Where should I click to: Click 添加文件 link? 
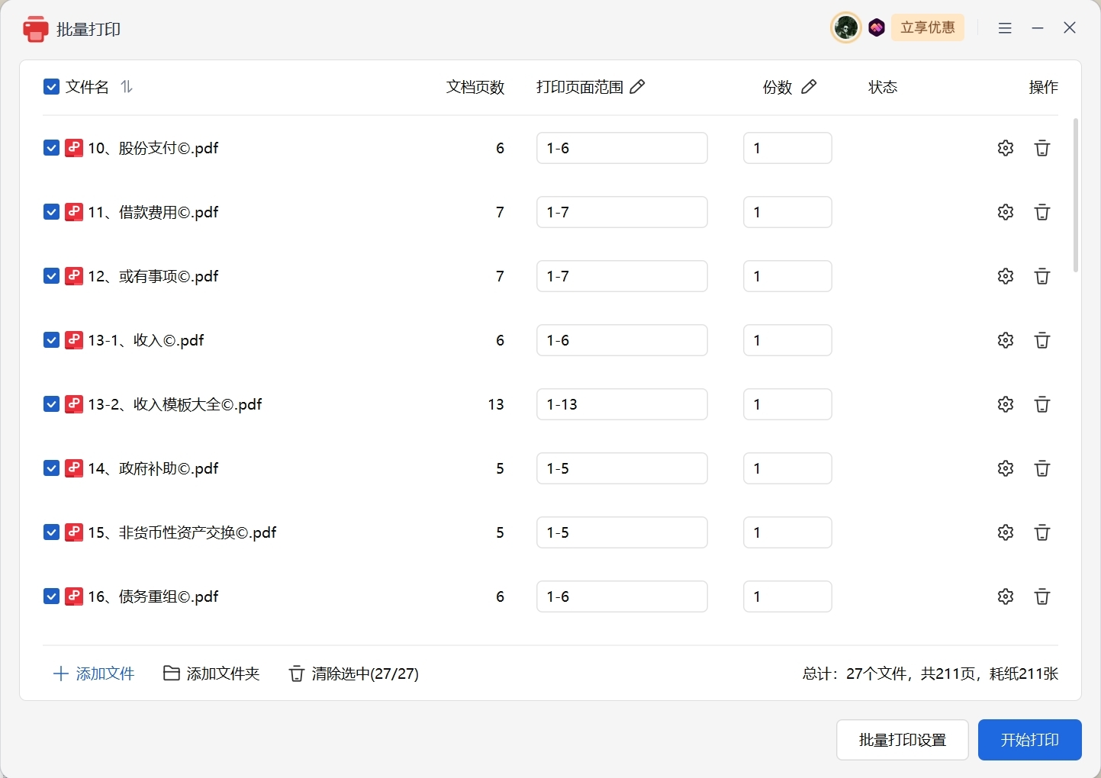click(94, 674)
